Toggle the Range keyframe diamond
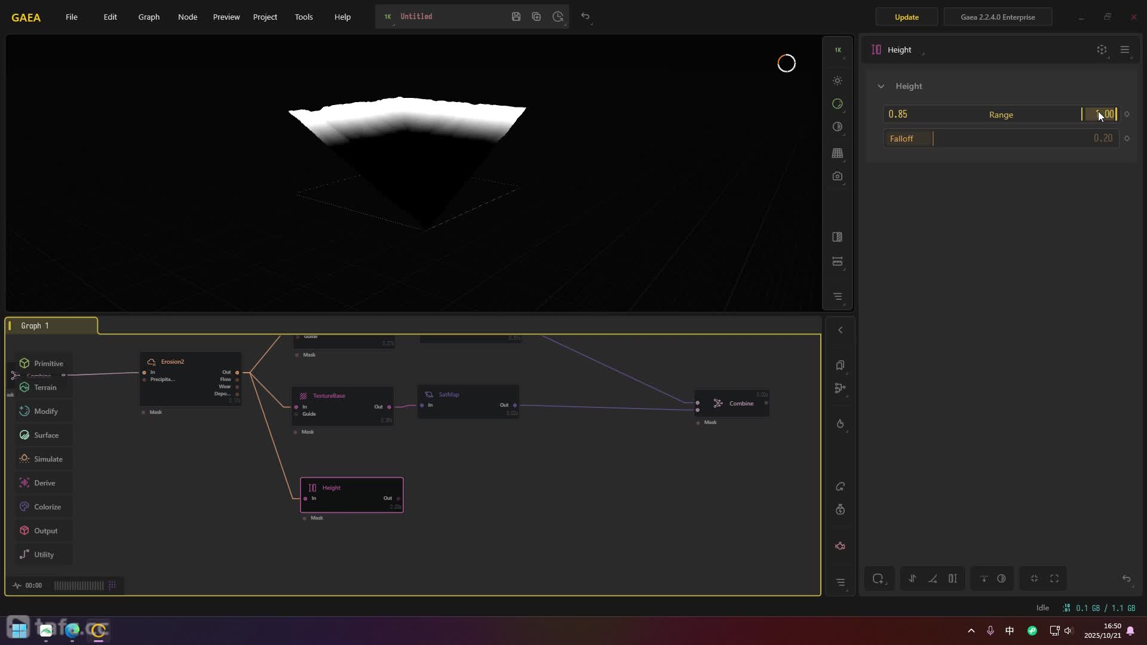1147x645 pixels. (x=1127, y=115)
